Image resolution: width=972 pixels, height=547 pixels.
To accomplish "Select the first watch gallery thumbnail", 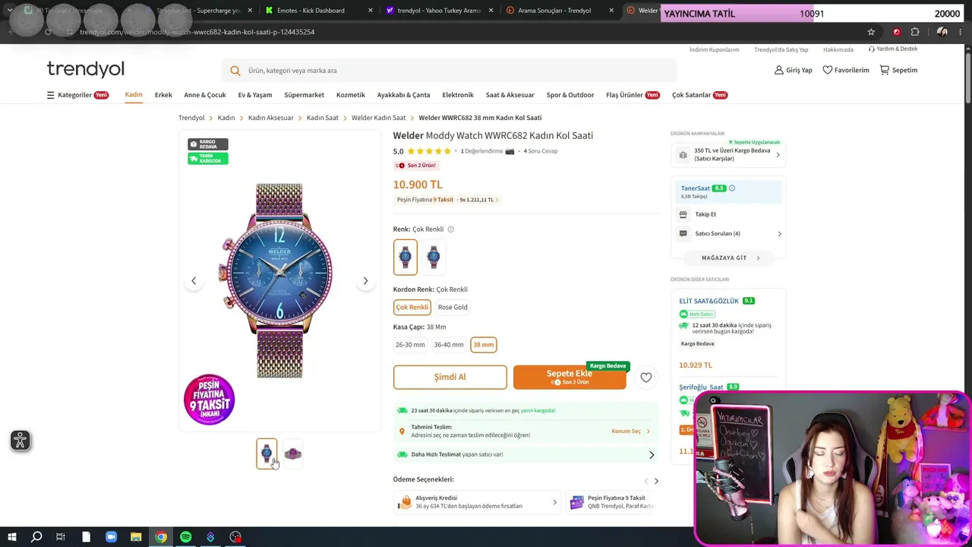I will [x=267, y=454].
